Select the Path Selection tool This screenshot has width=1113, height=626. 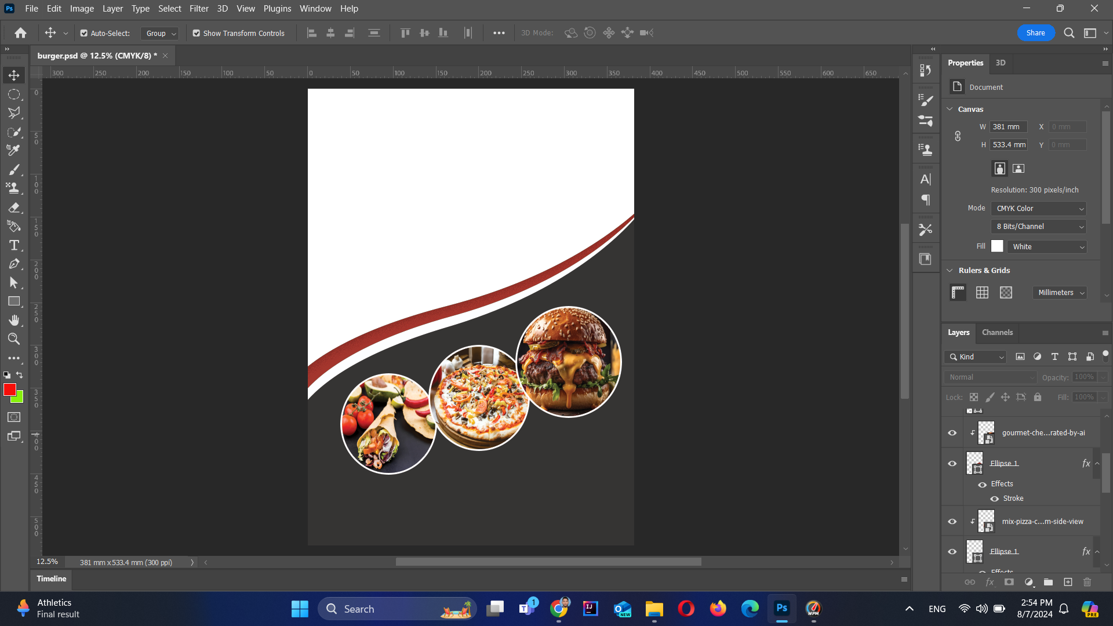click(x=14, y=283)
